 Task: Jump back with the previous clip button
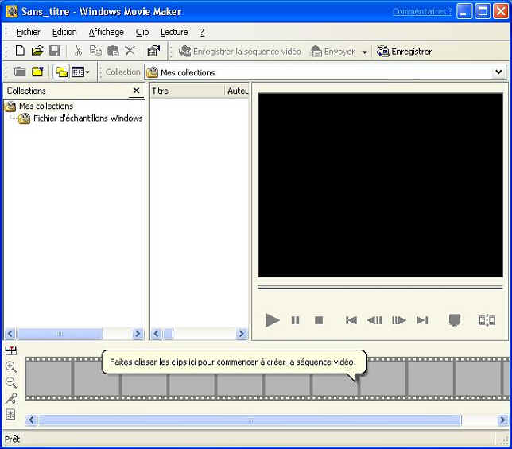pyautogui.click(x=351, y=320)
